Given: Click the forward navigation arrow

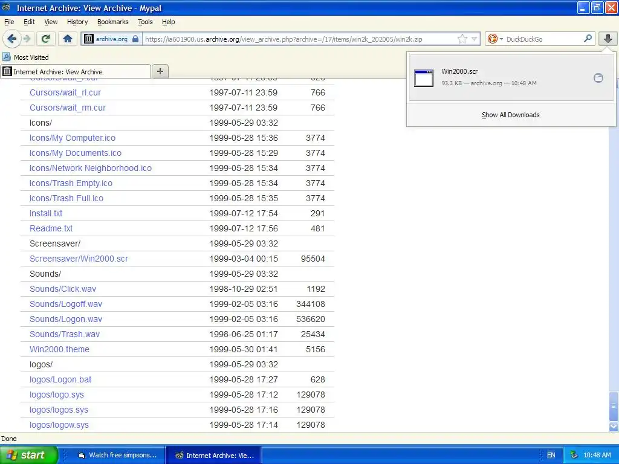Looking at the screenshot, I should 27,39.
